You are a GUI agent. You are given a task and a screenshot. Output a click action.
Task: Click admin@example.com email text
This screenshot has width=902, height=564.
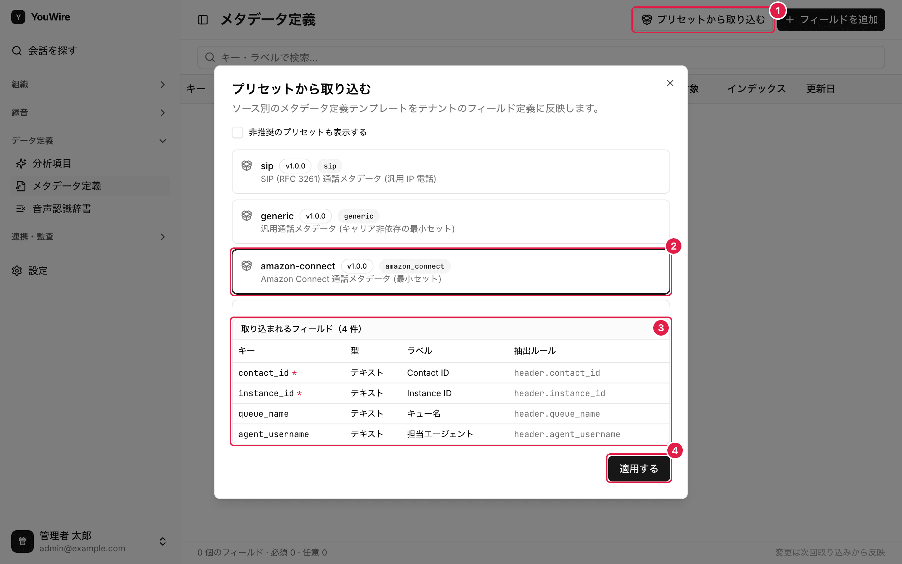pyautogui.click(x=82, y=548)
